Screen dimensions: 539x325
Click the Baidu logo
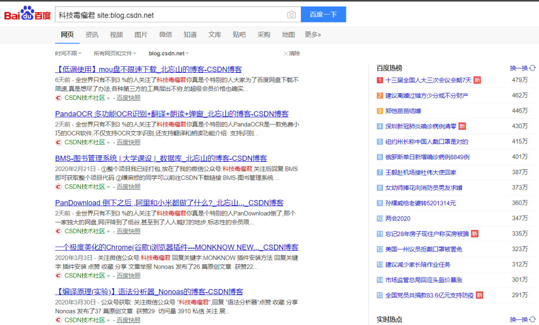(27, 13)
